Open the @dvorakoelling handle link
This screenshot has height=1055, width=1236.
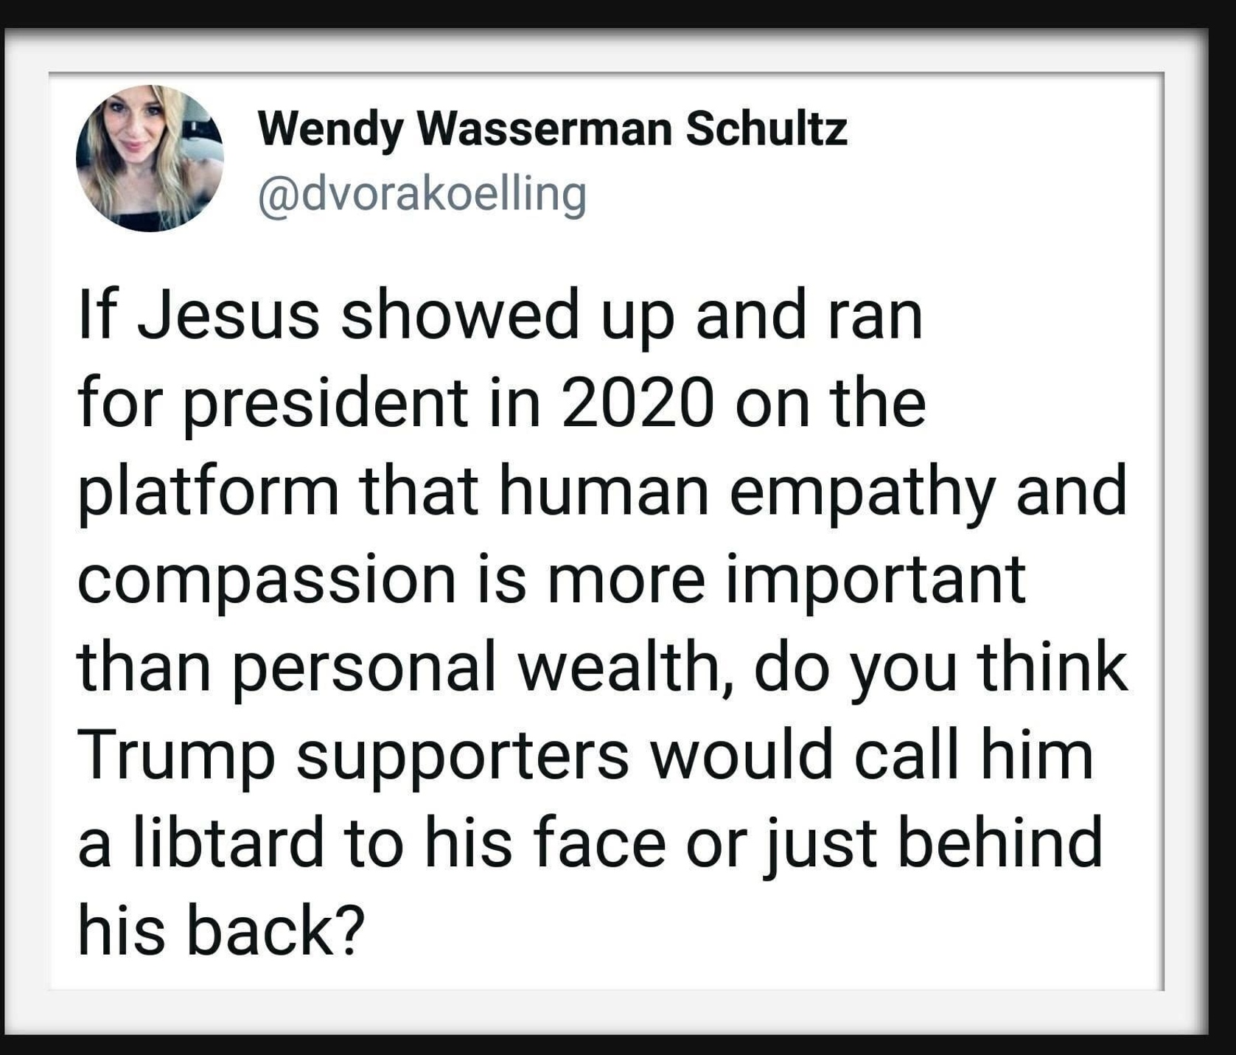tap(422, 195)
